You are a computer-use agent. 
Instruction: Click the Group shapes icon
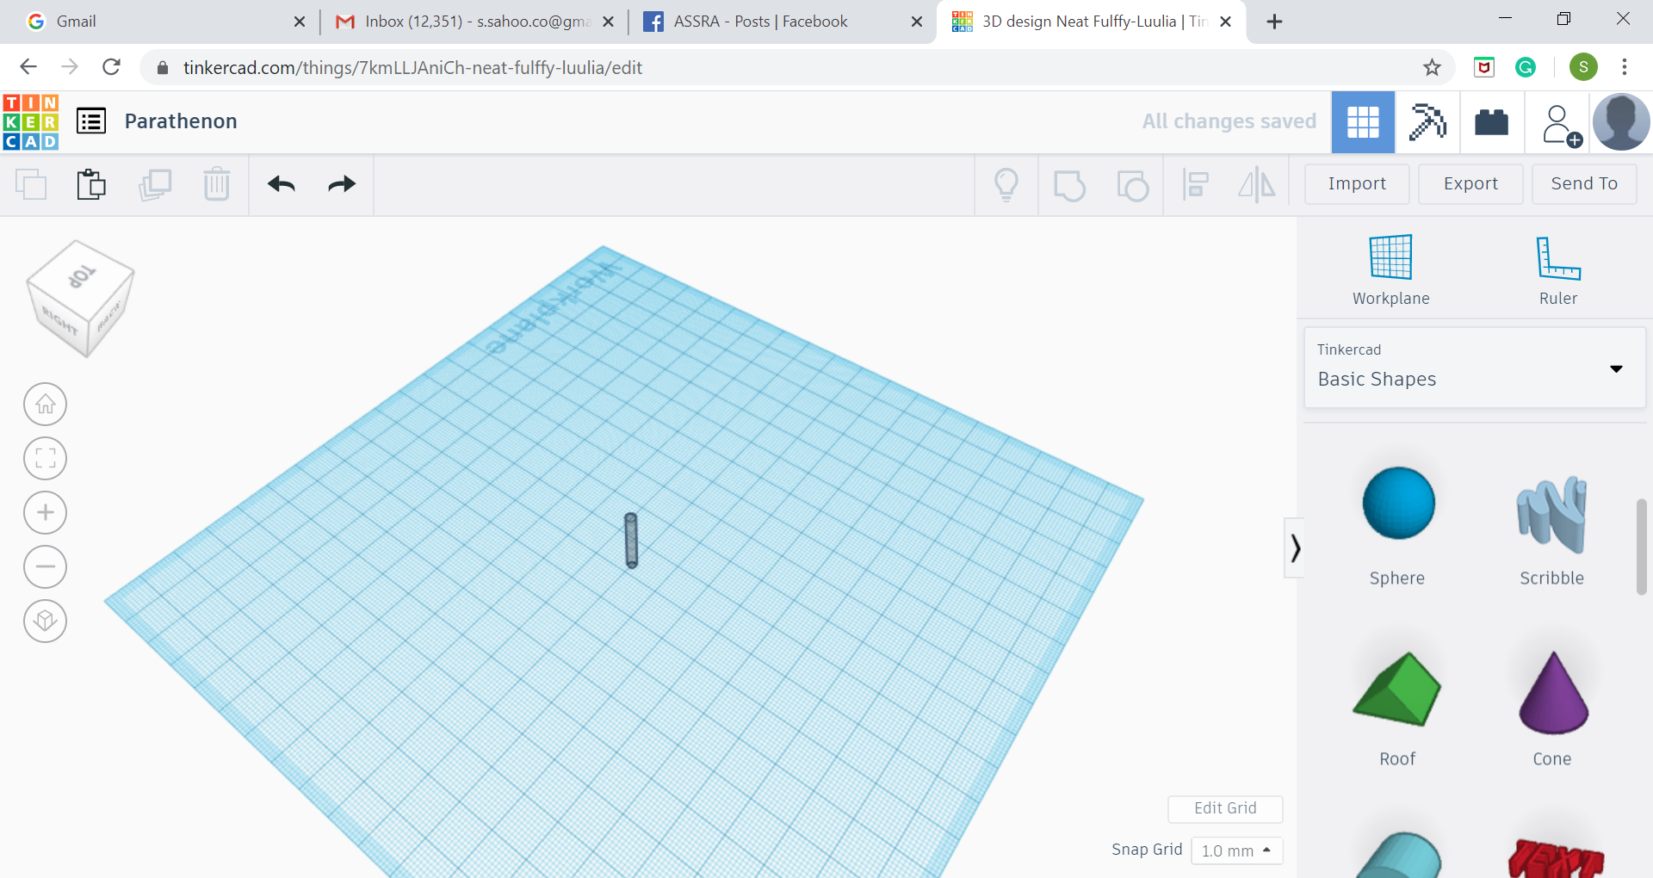pos(1069,185)
